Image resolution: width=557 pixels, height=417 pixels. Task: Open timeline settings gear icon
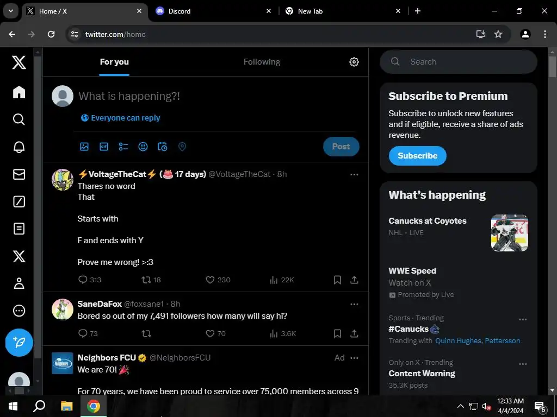click(x=354, y=62)
